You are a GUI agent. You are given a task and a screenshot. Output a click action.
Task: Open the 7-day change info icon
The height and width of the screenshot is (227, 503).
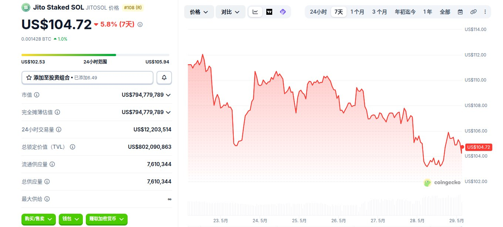coord(140,24)
